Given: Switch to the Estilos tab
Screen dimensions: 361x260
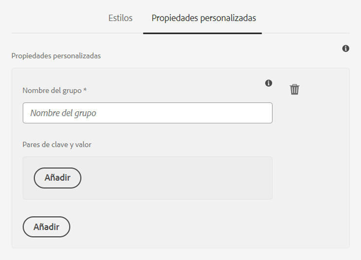Looking at the screenshot, I should (x=120, y=18).
